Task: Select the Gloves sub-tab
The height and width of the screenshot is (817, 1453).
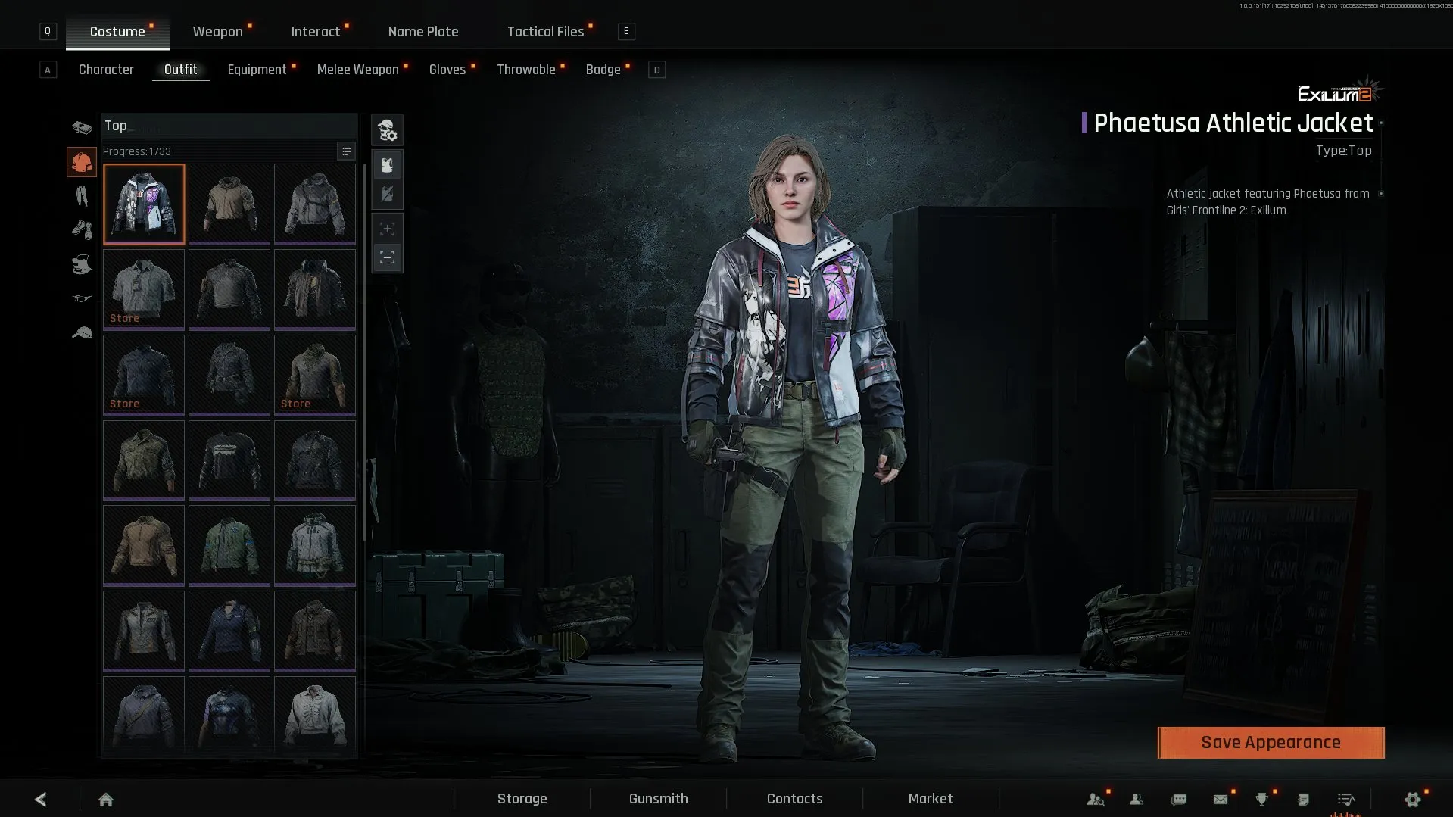Action: click(447, 70)
